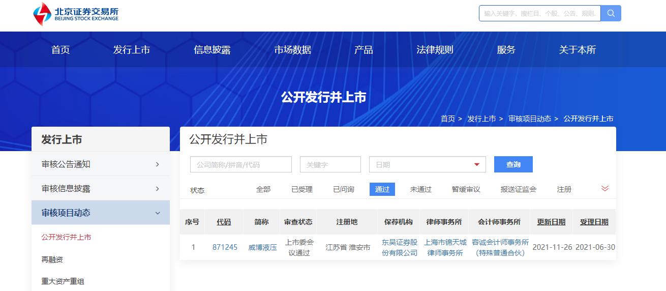666x291 pixels.
Task: Select the 全部 status filter
Action: pos(263,189)
